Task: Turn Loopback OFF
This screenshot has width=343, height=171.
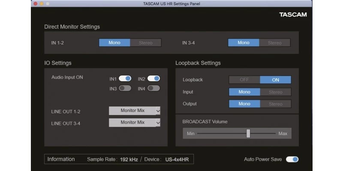Action: [244, 80]
